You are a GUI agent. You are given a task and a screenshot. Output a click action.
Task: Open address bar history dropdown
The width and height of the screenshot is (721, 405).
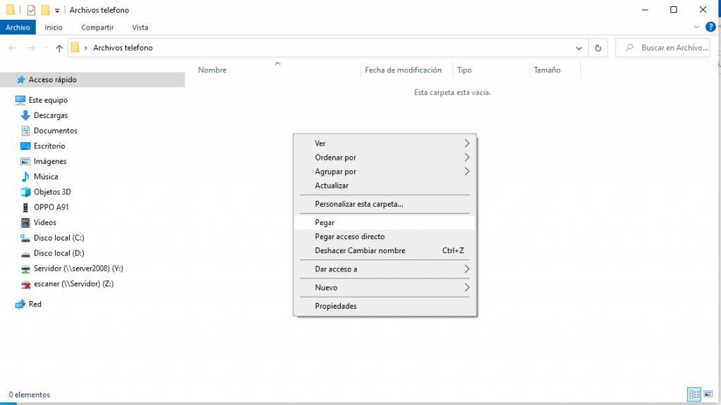579,48
